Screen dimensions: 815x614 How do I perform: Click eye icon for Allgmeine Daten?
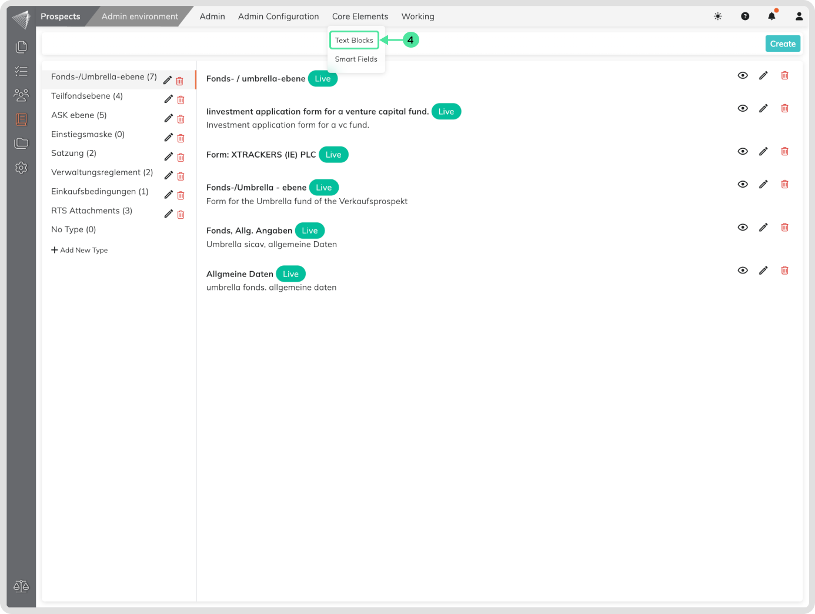click(x=743, y=271)
